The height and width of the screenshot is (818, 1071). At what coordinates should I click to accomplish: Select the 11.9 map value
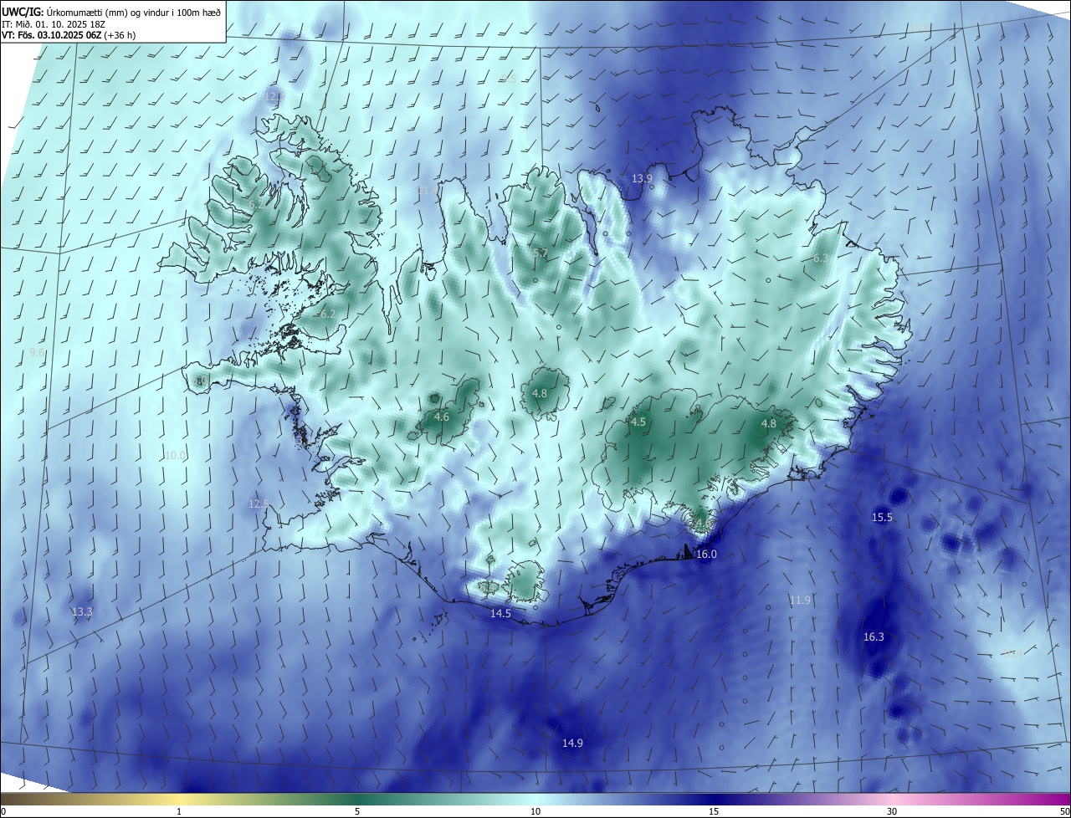[x=800, y=600]
